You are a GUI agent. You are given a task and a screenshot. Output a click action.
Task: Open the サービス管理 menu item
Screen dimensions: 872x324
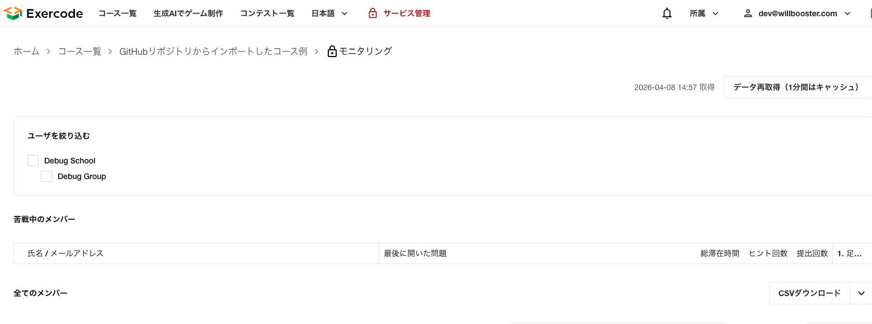click(x=407, y=13)
